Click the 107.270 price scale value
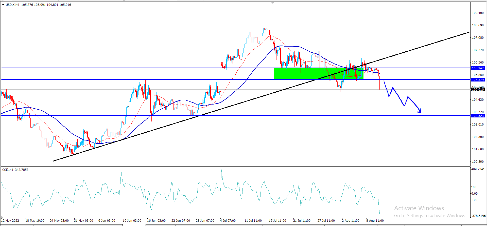Screen dimensions: 487x226 pyautogui.click(x=478, y=50)
